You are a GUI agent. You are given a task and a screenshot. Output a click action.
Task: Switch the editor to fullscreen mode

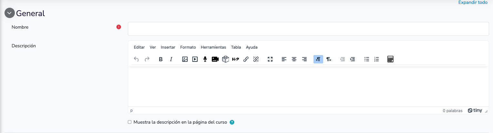pyautogui.click(x=270, y=59)
